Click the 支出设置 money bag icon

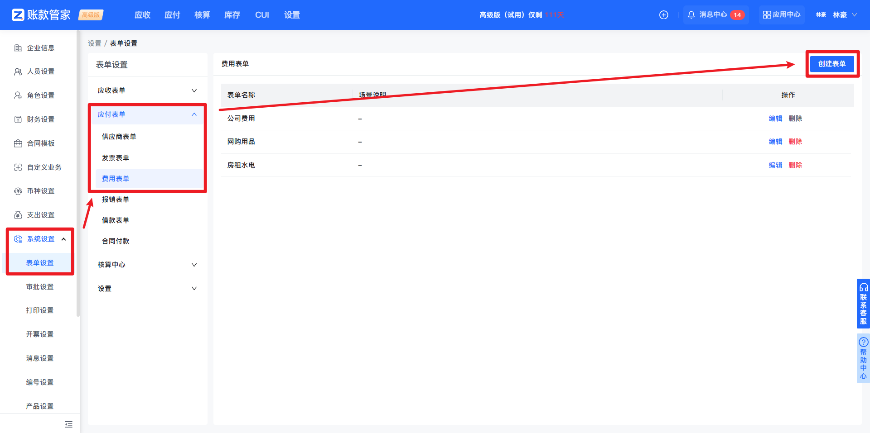click(18, 215)
